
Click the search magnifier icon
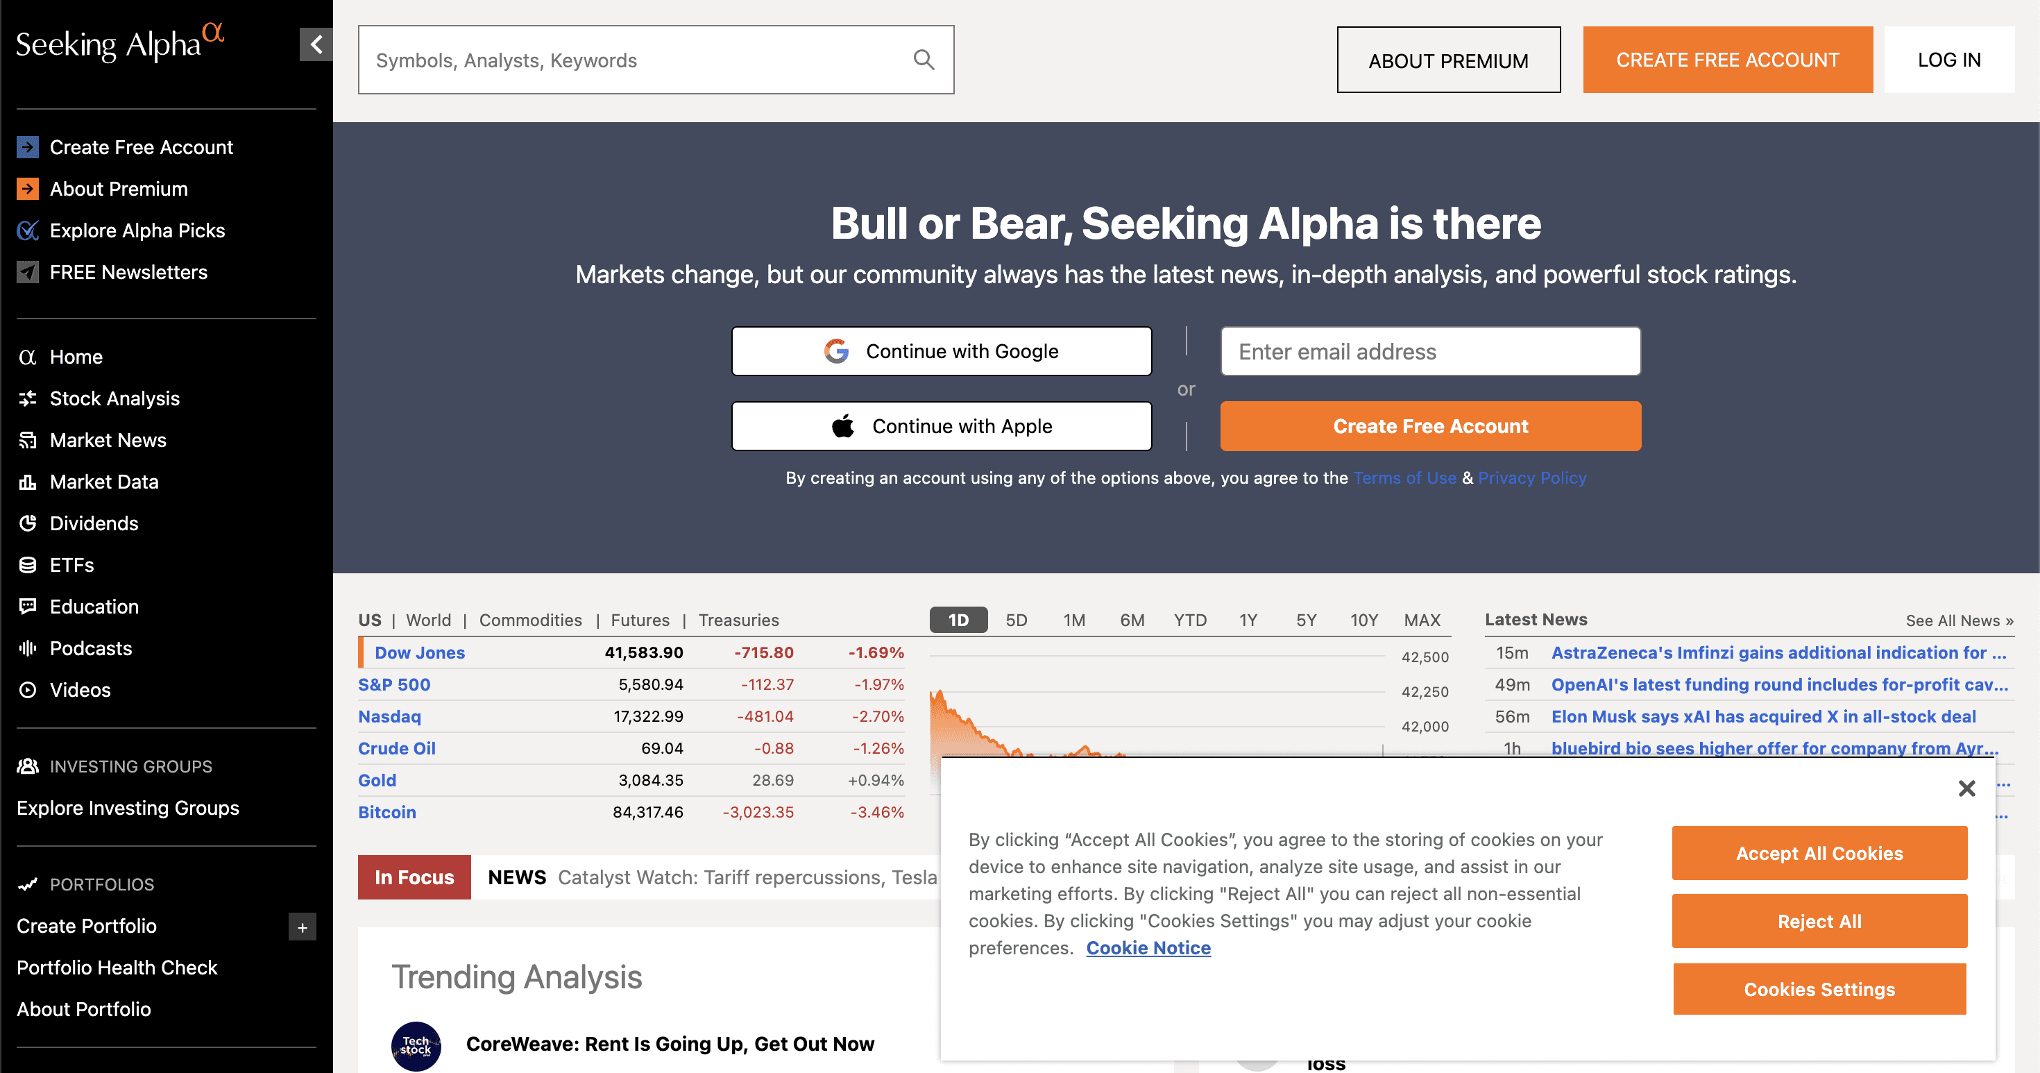click(x=924, y=60)
